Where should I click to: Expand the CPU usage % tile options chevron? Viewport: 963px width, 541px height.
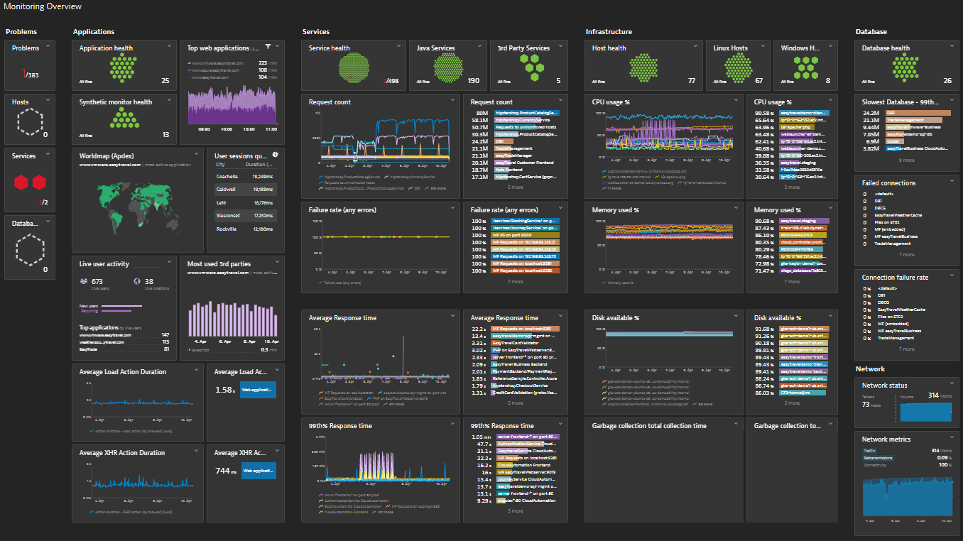click(737, 101)
